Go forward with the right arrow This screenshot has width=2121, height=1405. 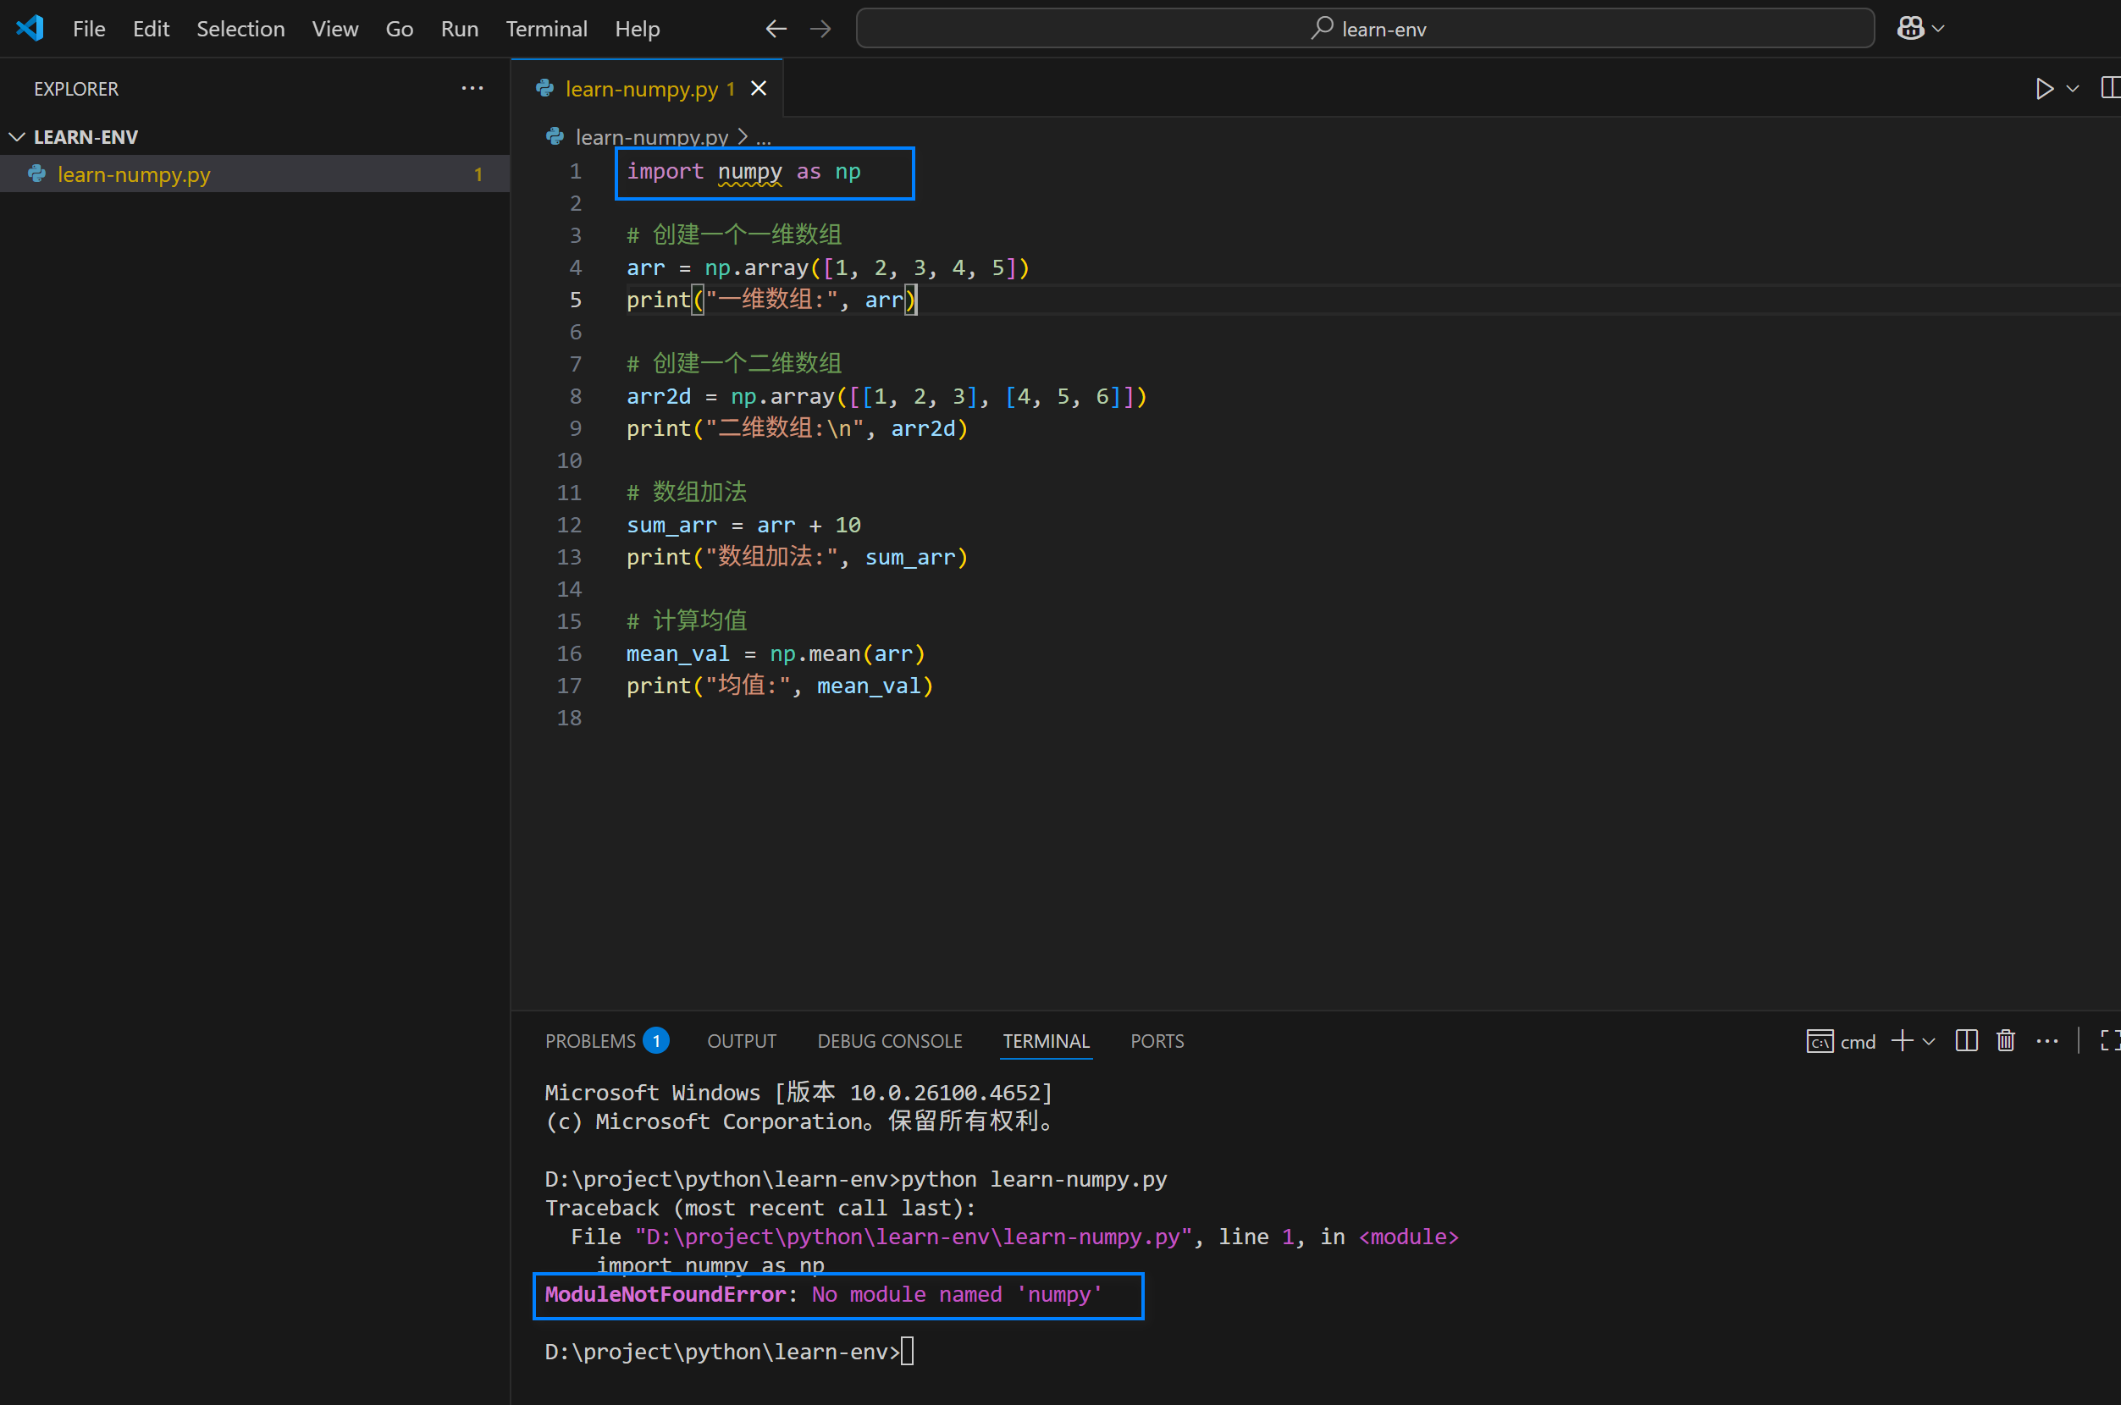[x=820, y=29]
